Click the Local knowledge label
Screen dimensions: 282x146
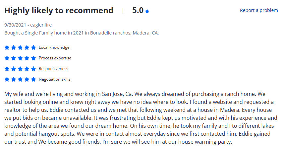click(x=54, y=47)
